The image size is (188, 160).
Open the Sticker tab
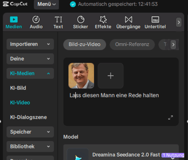81,23
